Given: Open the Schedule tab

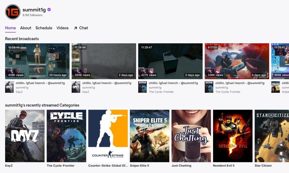Looking at the screenshot, I should click(44, 28).
